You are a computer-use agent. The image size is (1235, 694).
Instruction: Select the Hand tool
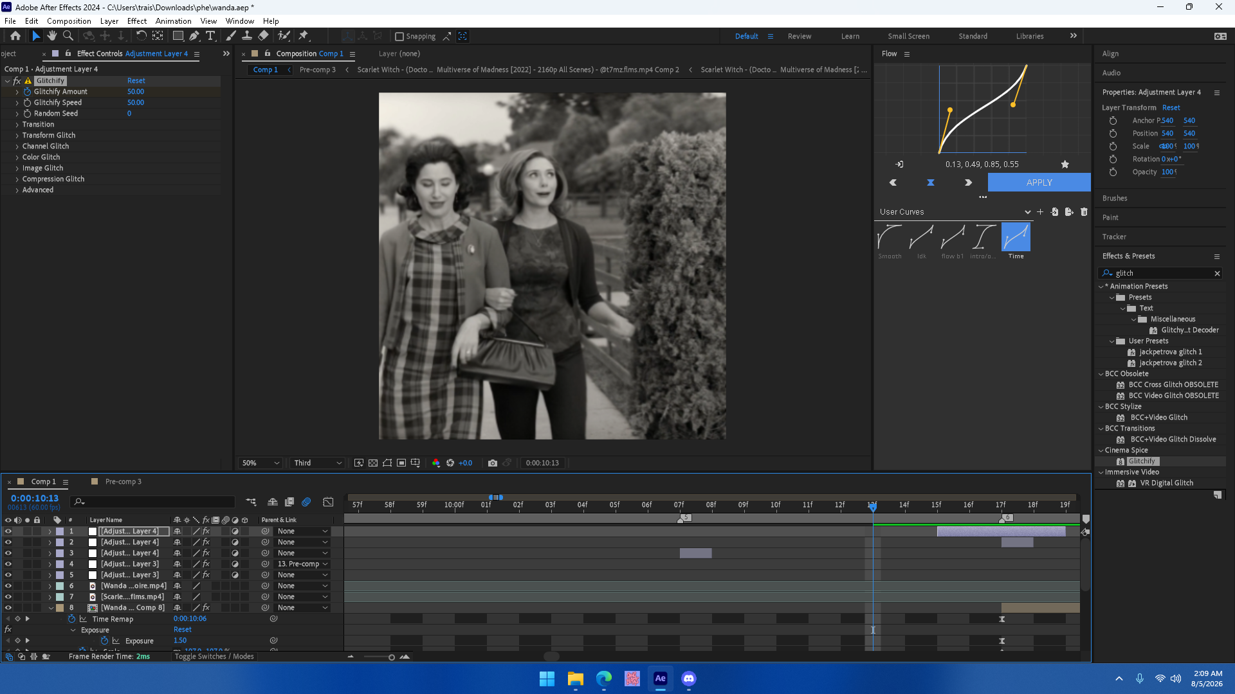(x=52, y=36)
